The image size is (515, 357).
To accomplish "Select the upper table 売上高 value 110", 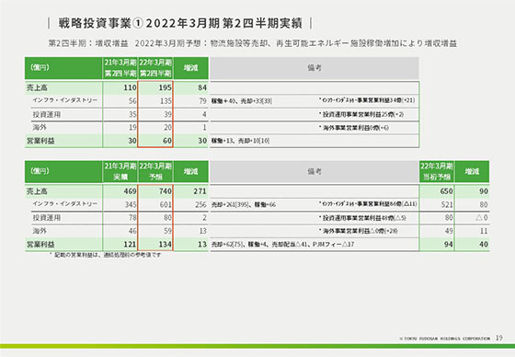I will [130, 87].
